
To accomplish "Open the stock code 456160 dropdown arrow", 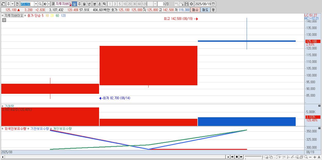I will pyautogui.click(x=36, y=4).
